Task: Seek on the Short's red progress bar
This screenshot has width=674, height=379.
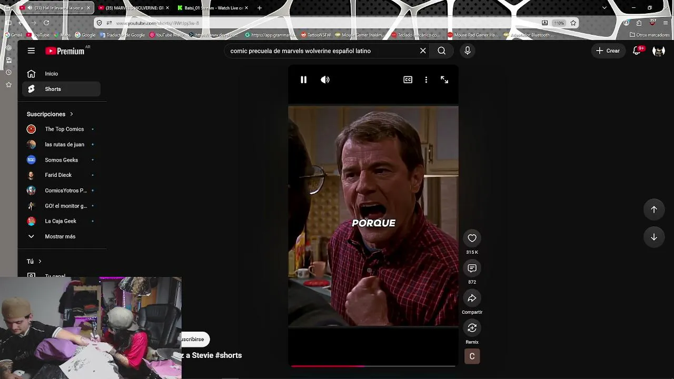Action: click(373, 366)
